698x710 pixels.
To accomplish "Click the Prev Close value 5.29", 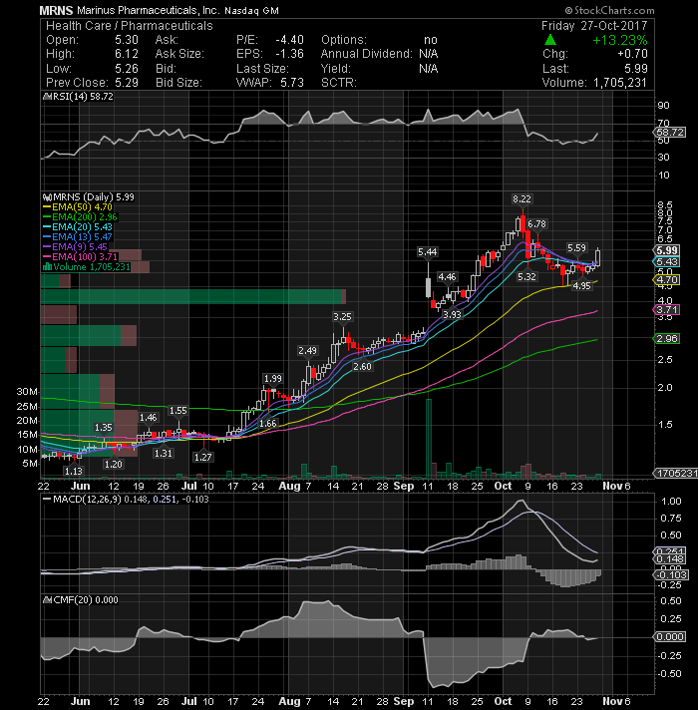I will [x=127, y=83].
